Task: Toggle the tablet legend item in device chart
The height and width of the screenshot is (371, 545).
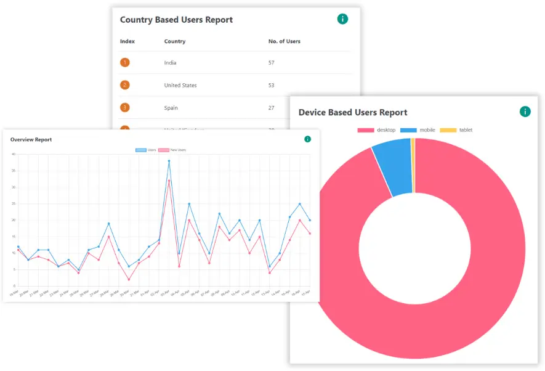Action: pos(456,130)
